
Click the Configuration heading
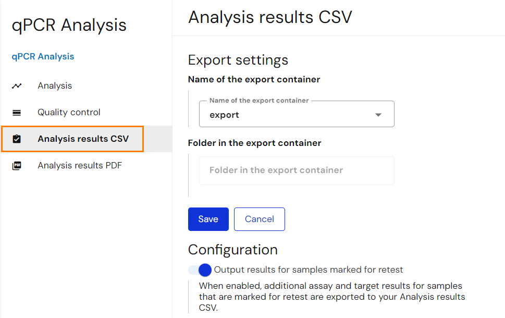pyautogui.click(x=233, y=250)
